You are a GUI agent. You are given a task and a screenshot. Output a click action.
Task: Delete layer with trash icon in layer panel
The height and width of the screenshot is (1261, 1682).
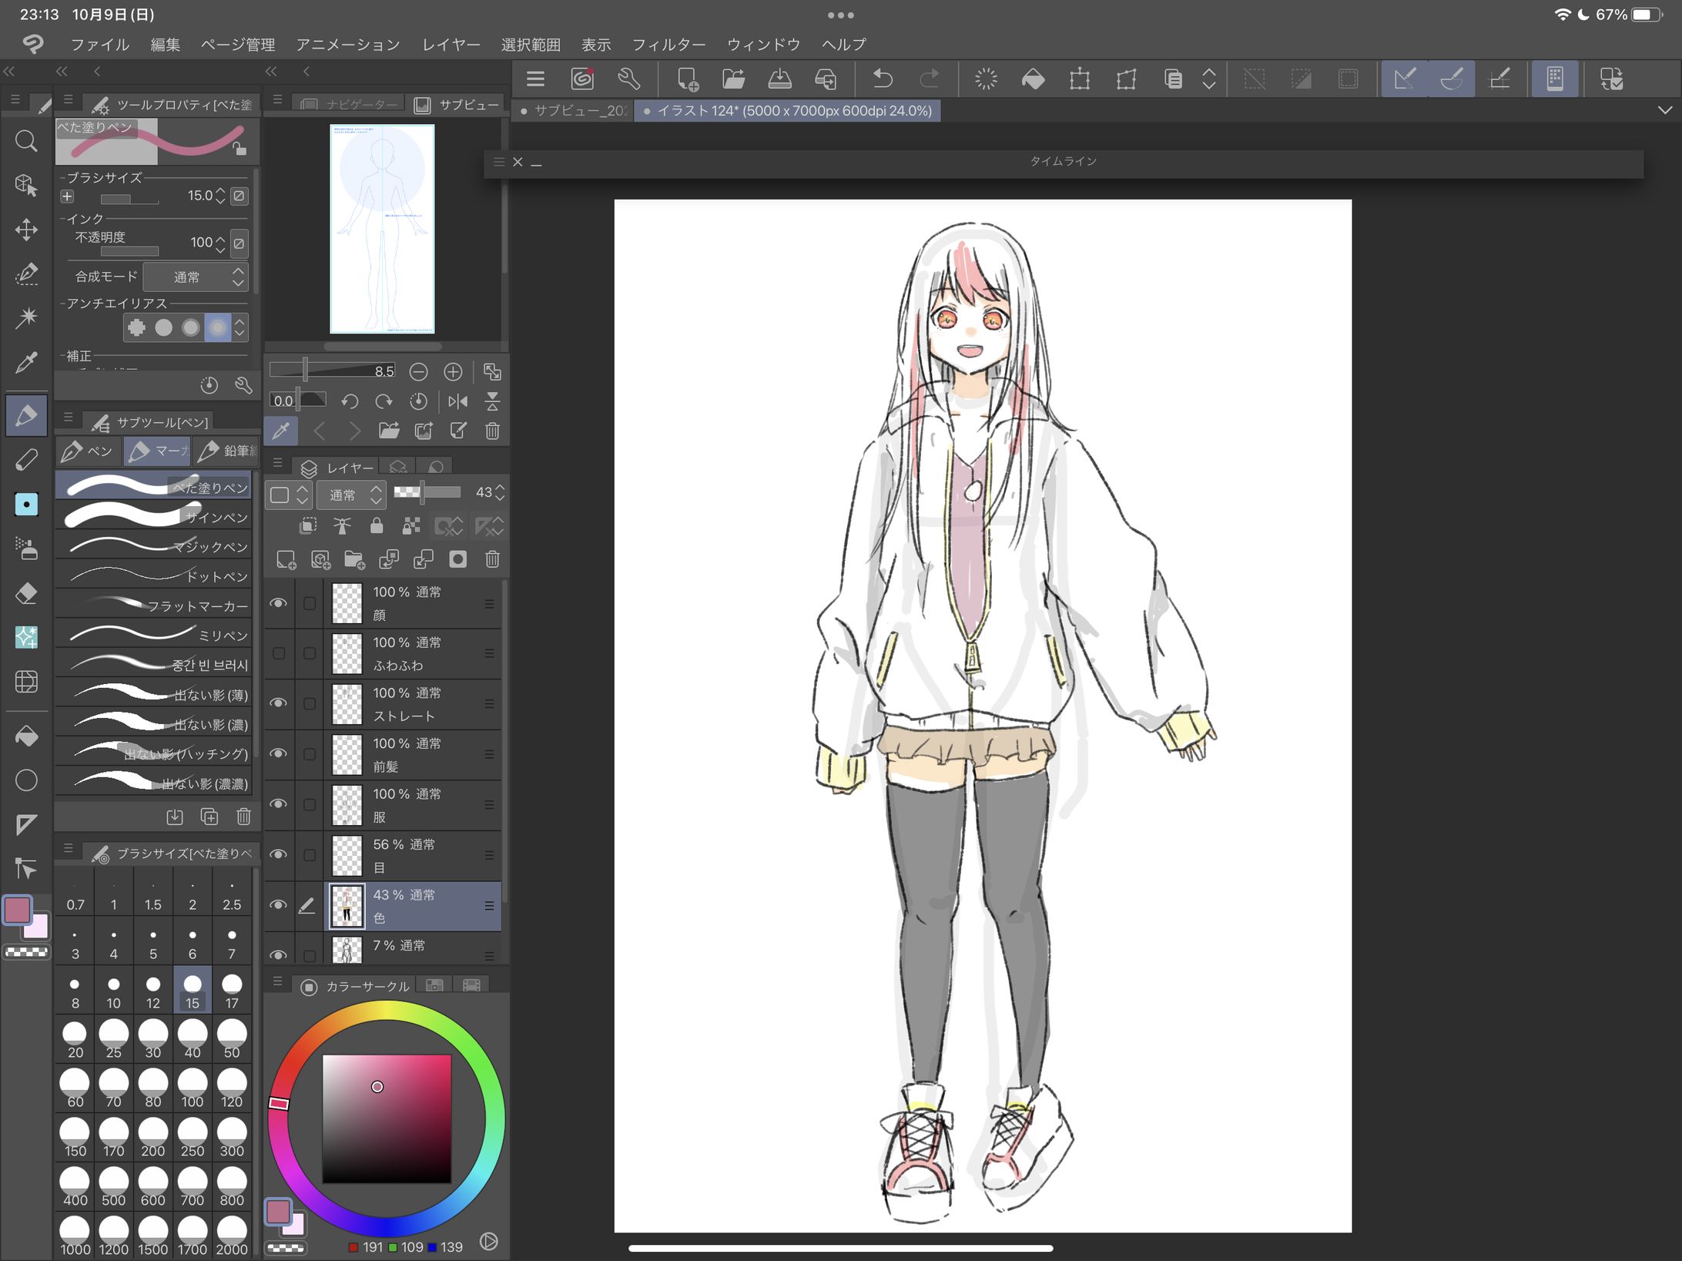tap(492, 559)
